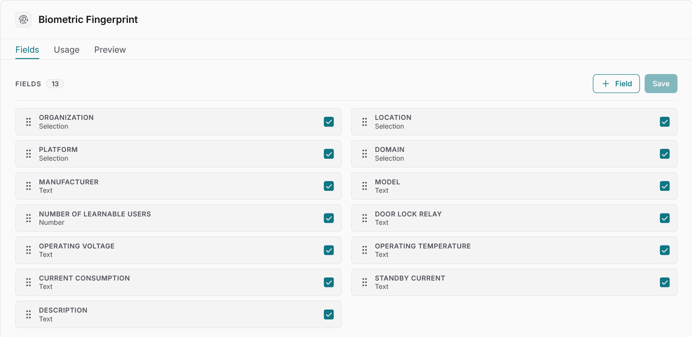Click the drag handle for STANDBY CURRENT
The image size is (692, 337).
coord(365,282)
